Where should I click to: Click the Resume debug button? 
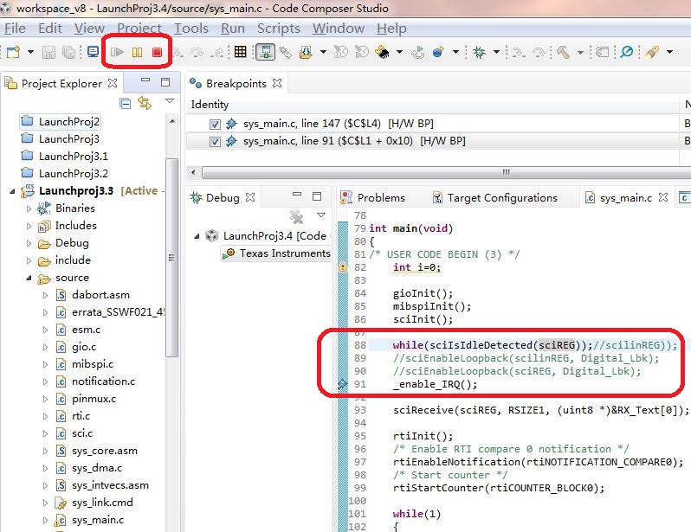(117, 53)
